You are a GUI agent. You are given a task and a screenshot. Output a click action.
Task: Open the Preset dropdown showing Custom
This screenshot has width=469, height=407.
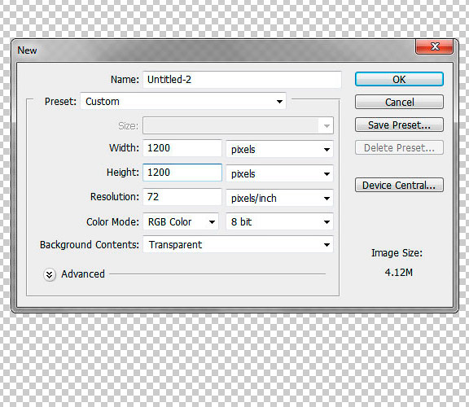coord(183,102)
